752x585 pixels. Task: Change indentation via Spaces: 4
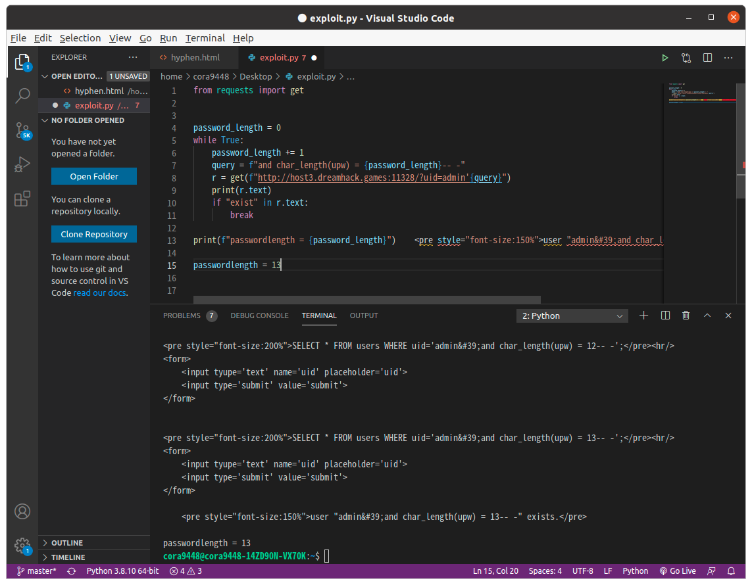(545, 571)
